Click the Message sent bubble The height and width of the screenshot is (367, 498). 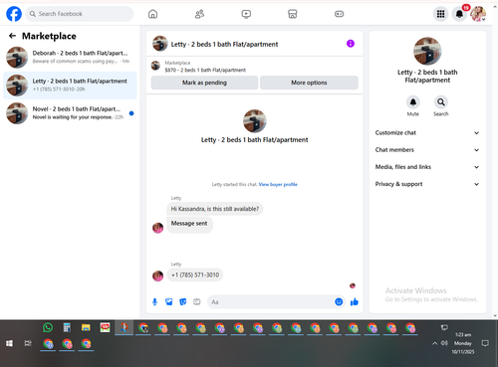[x=189, y=225]
